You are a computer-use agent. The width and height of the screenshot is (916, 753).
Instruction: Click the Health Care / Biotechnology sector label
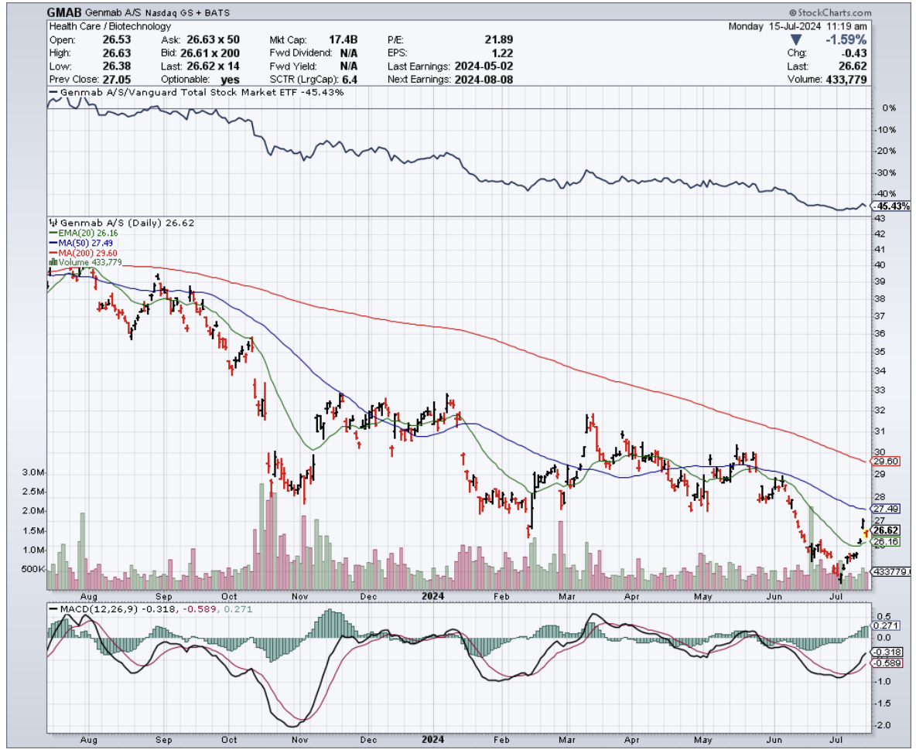[x=109, y=26]
